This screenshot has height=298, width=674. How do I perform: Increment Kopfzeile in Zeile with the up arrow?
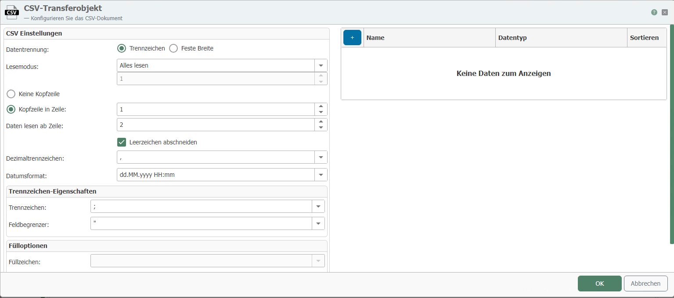[x=321, y=107]
